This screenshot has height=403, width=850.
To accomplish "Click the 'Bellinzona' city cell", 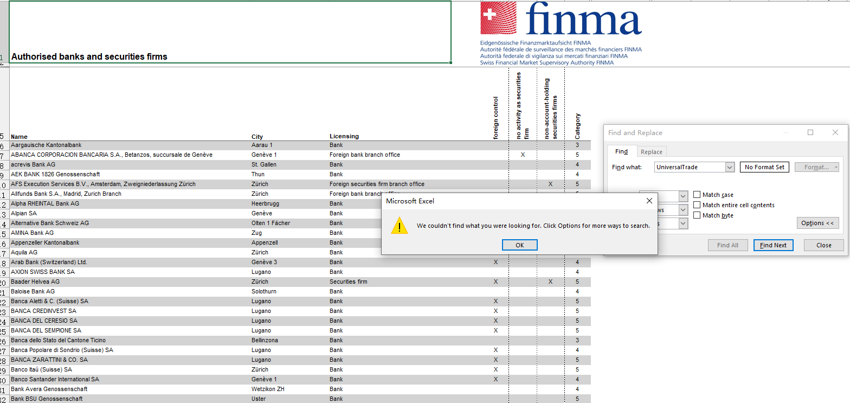I will pos(289,340).
